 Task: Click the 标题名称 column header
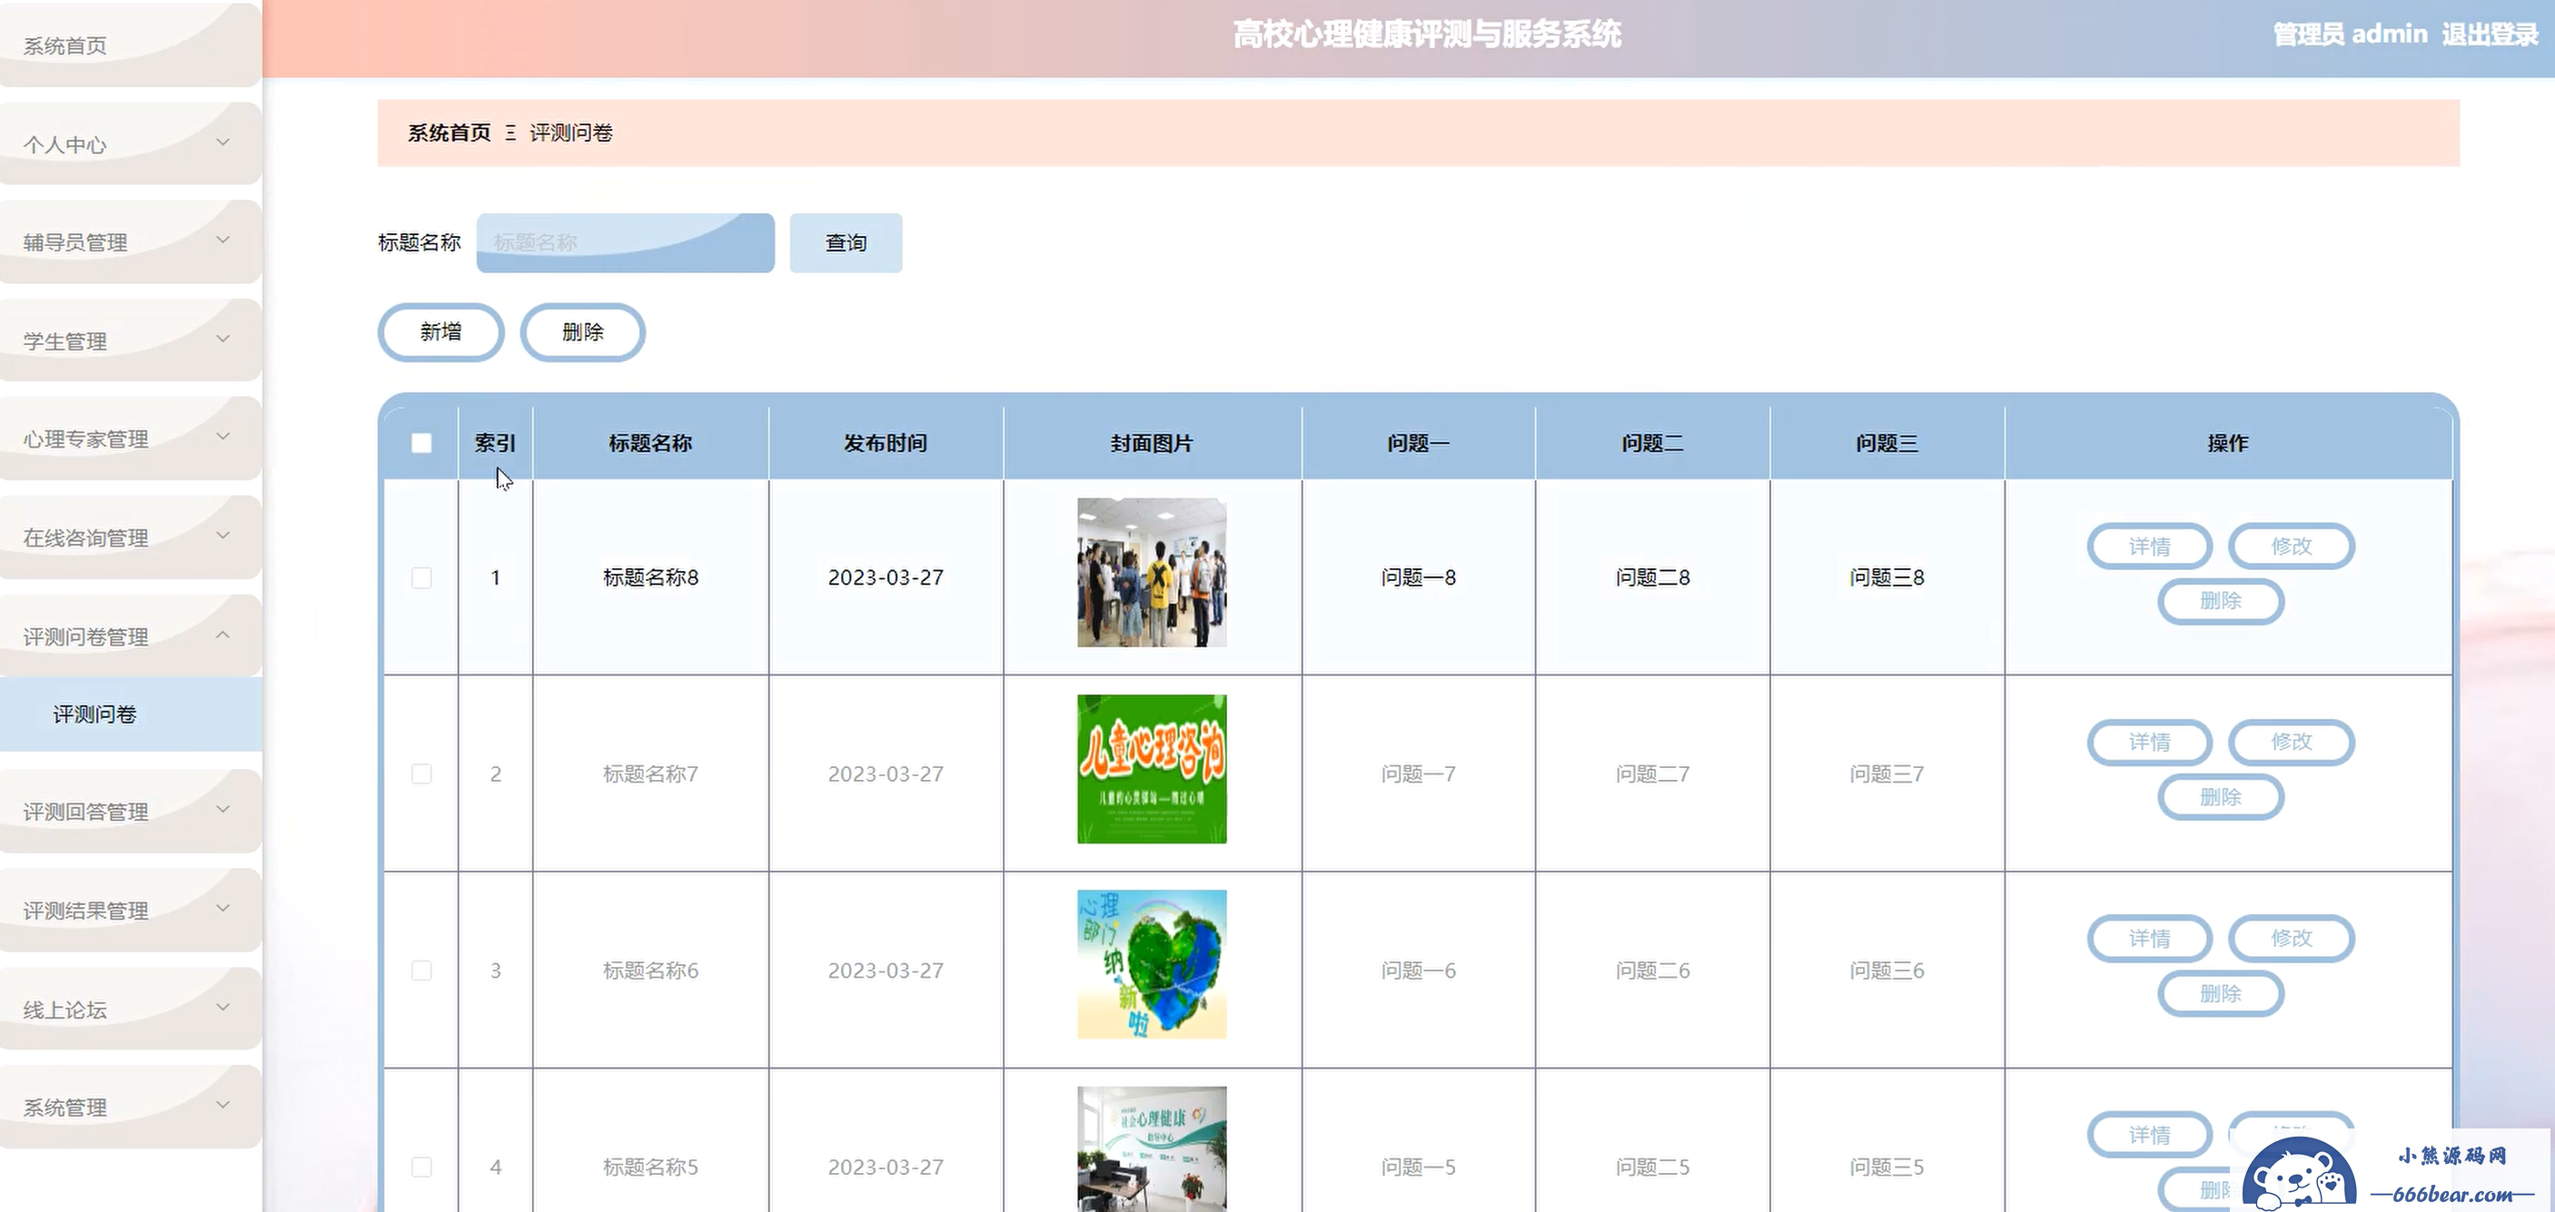pos(650,443)
